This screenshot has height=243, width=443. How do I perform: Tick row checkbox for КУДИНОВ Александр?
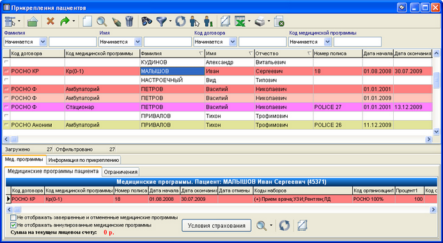(x=6, y=62)
